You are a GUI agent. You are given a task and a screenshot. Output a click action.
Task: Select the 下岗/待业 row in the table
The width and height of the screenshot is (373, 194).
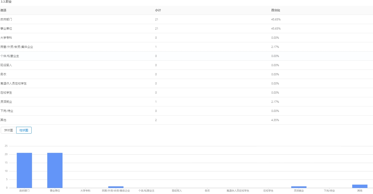click(x=7, y=111)
